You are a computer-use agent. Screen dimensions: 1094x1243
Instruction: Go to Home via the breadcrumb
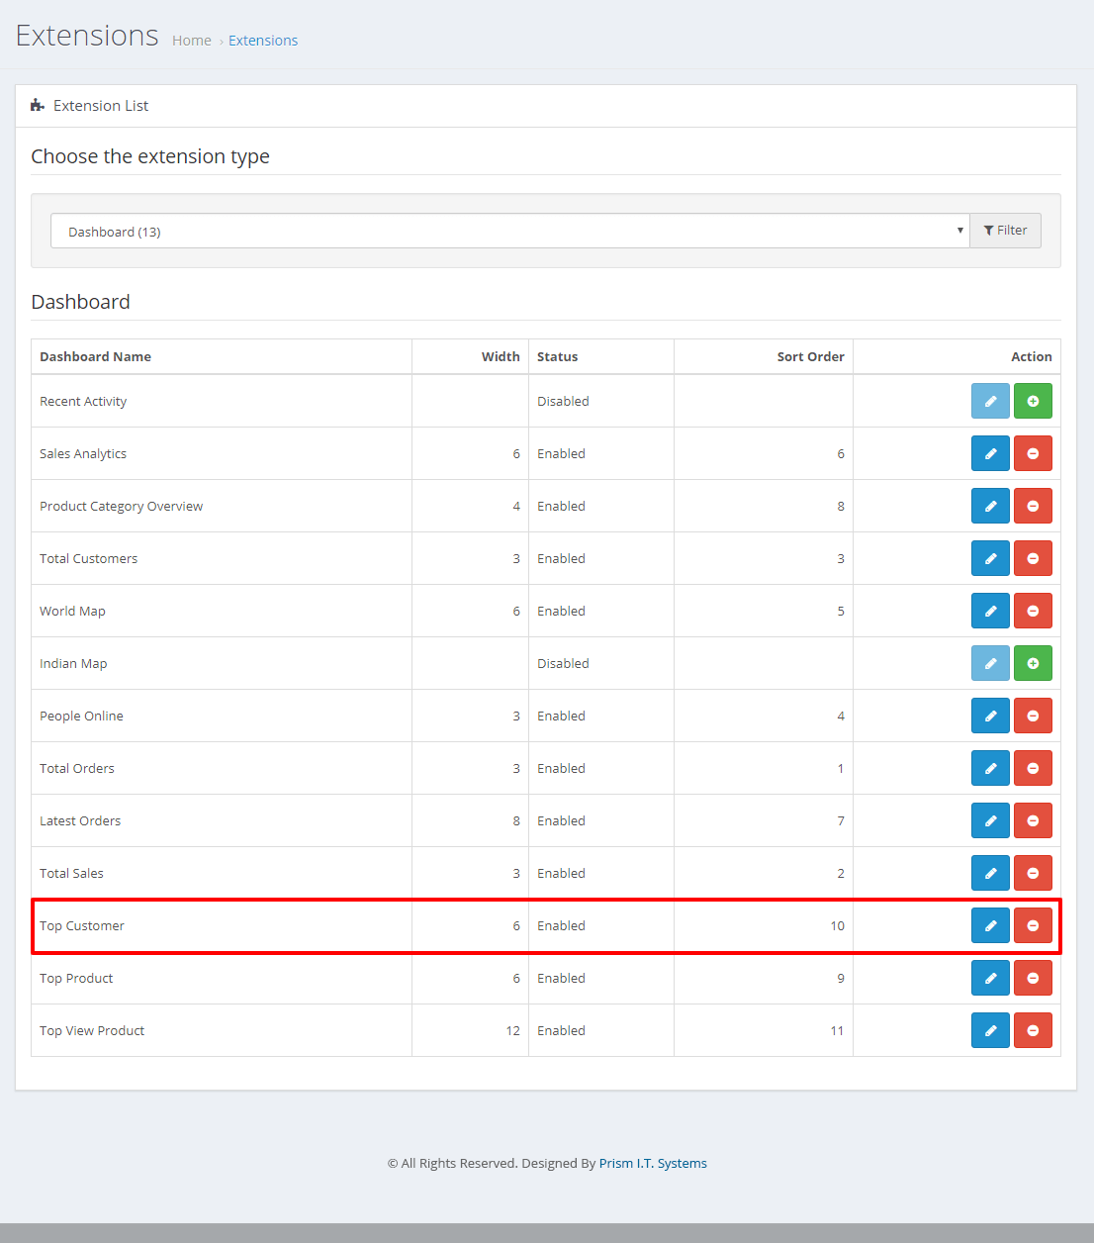191,40
